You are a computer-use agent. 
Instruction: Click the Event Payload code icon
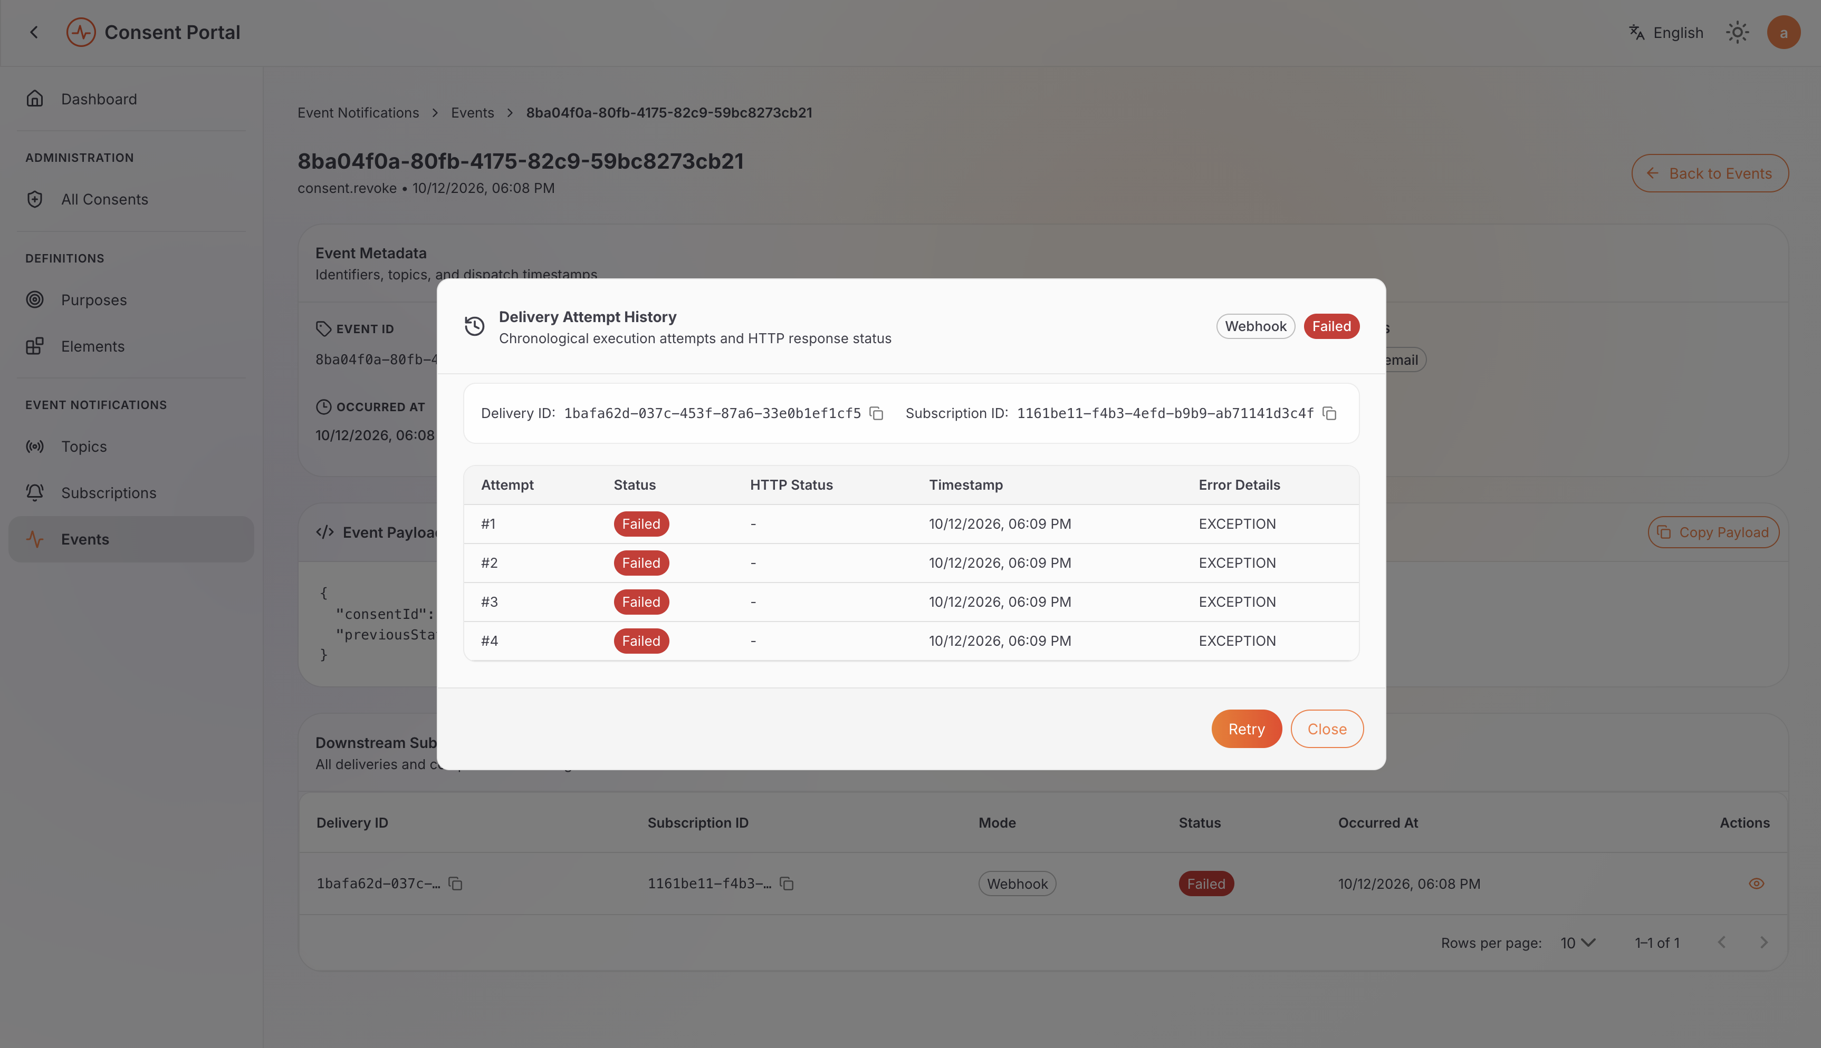[325, 532]
